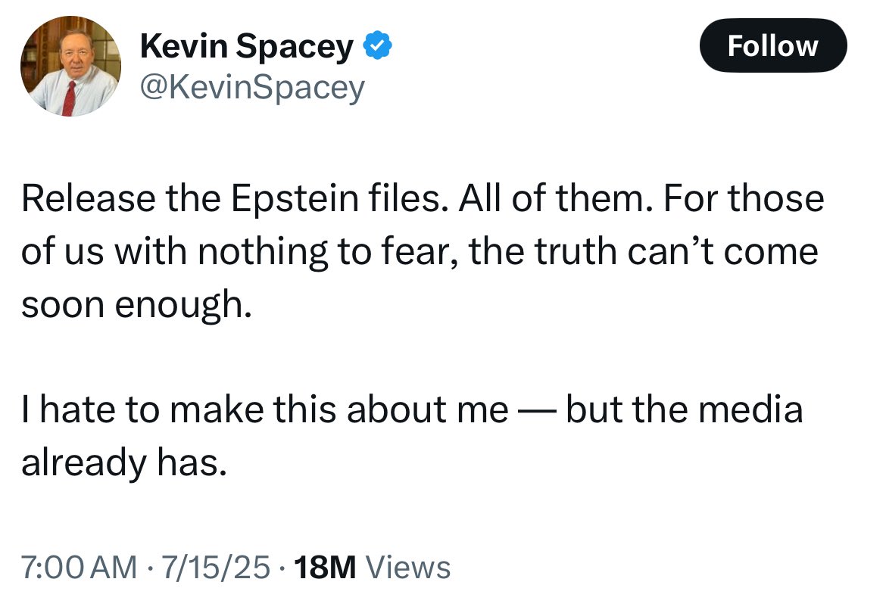This screenshot has width=886, height=610.
Task: Click the word Views in the footer
Action: 408,567
